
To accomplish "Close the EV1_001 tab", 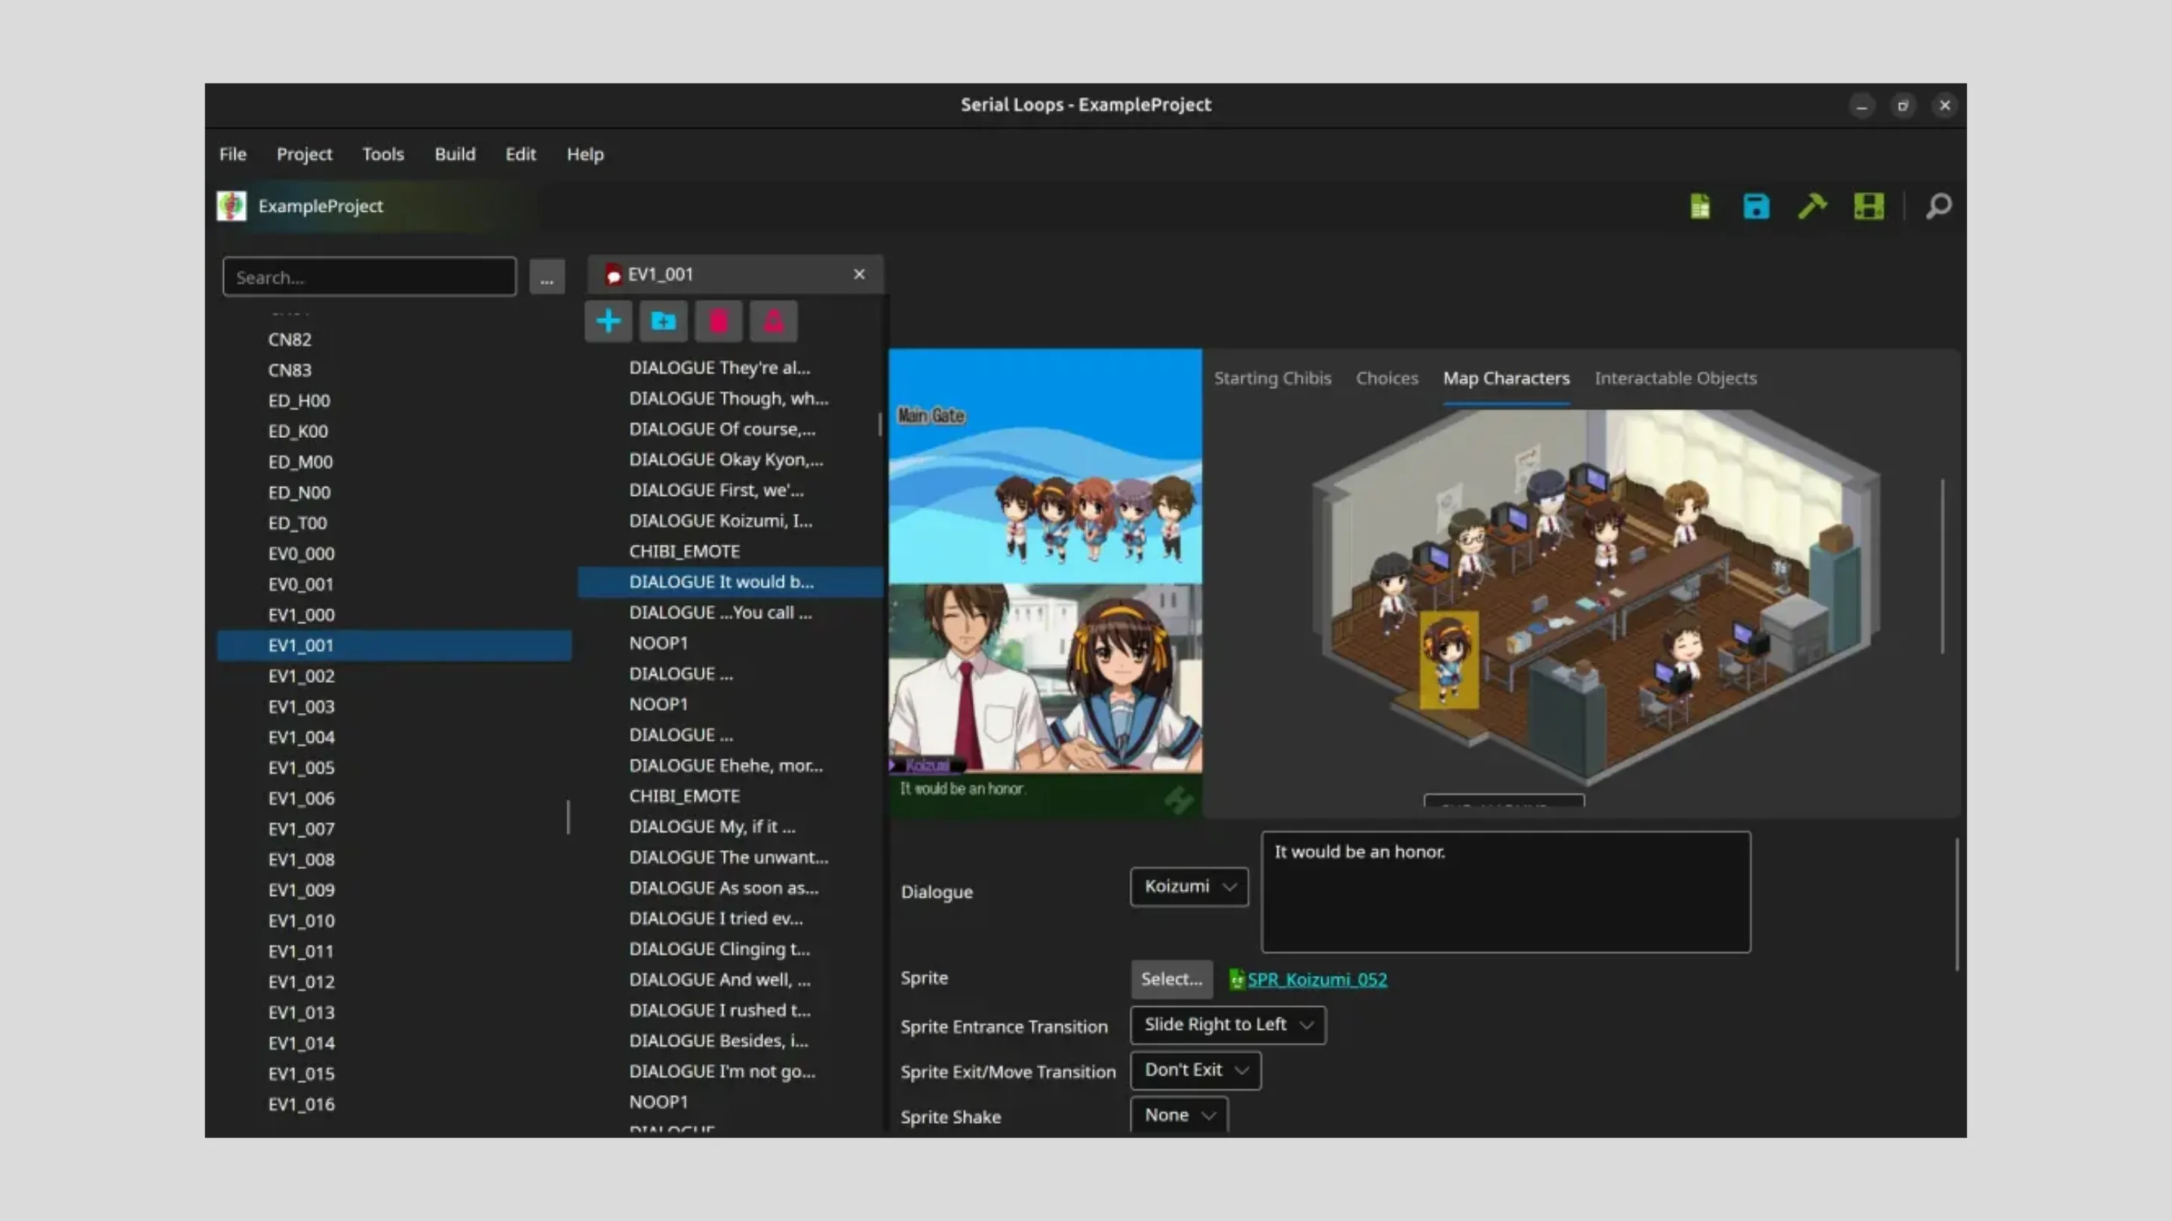I will click(x=858, y=274).
